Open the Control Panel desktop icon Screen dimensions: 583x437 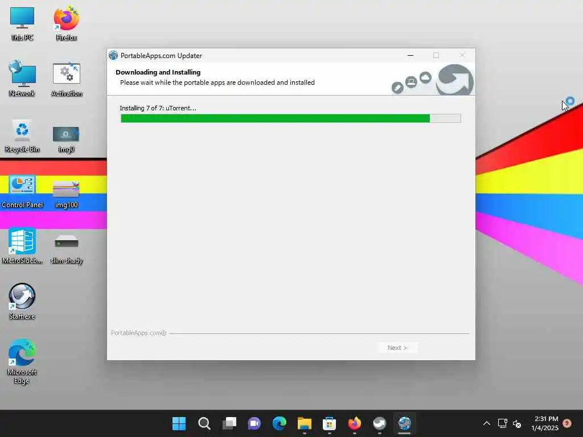point(22,191)
